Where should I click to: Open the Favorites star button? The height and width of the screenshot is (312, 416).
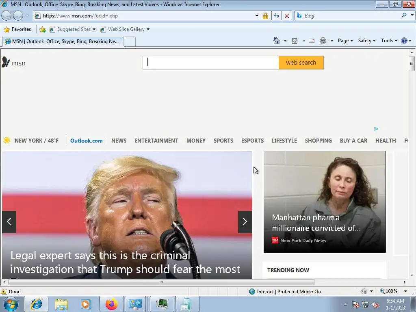tap(17, 29)
